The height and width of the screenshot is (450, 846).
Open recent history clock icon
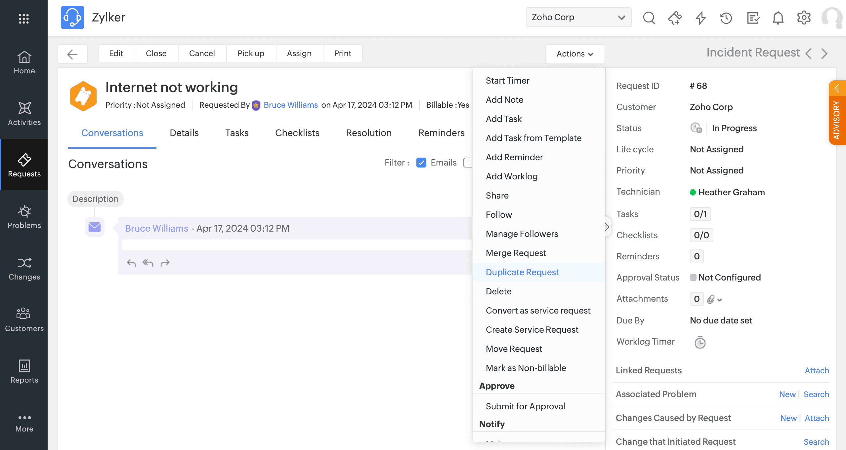pos(726,18)
